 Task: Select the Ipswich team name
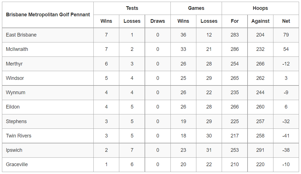point(14,150)
